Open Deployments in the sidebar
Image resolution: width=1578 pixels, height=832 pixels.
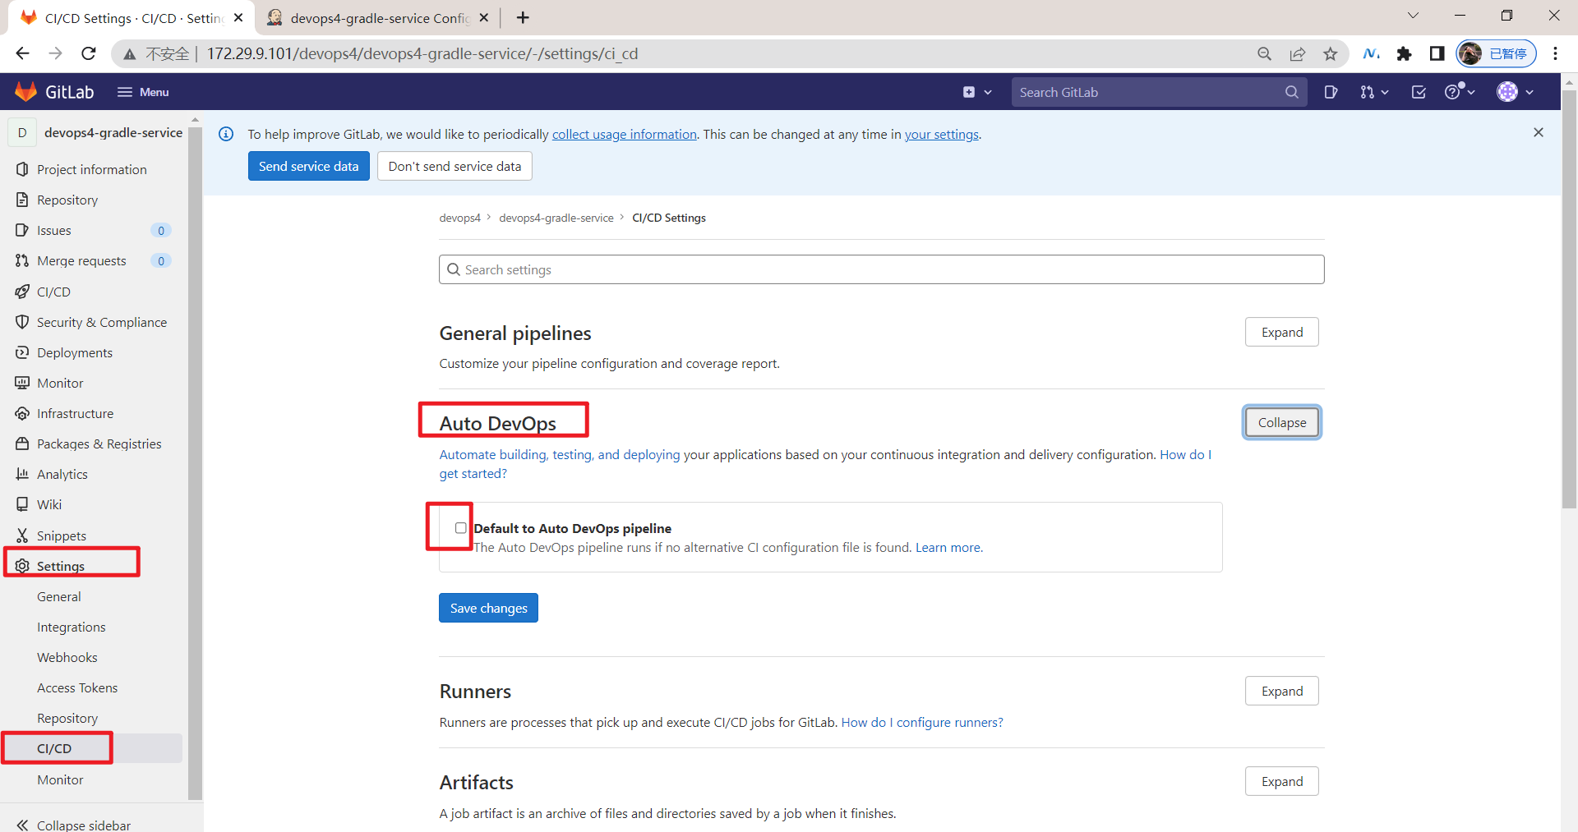(x=75, y=352)
